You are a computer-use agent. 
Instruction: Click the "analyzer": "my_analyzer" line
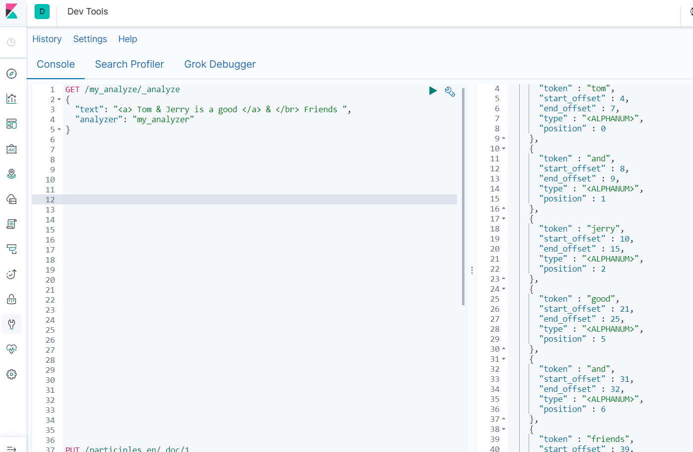tap(134, 119)
